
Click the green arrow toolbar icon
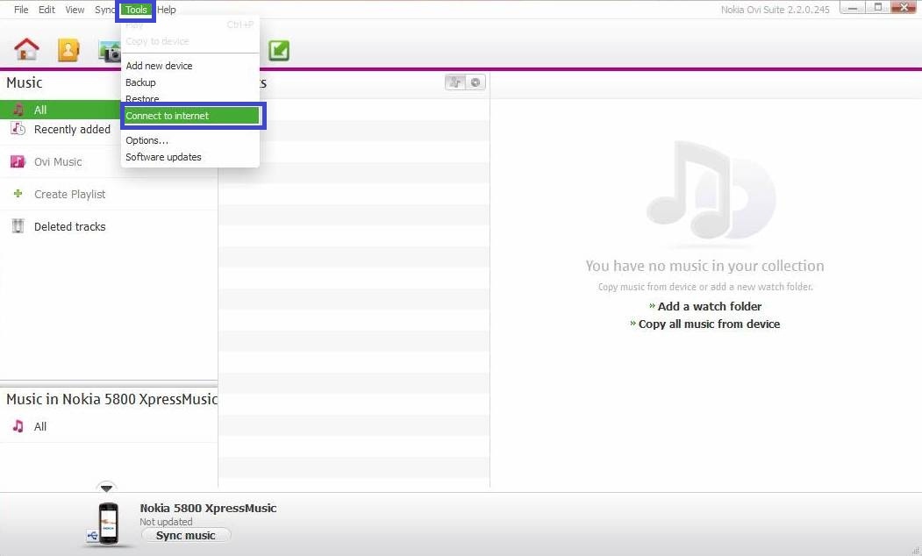[279, 51]
